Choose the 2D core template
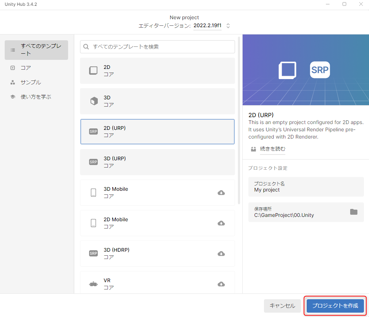Viewport: 369px width, 317px height. 158,71
